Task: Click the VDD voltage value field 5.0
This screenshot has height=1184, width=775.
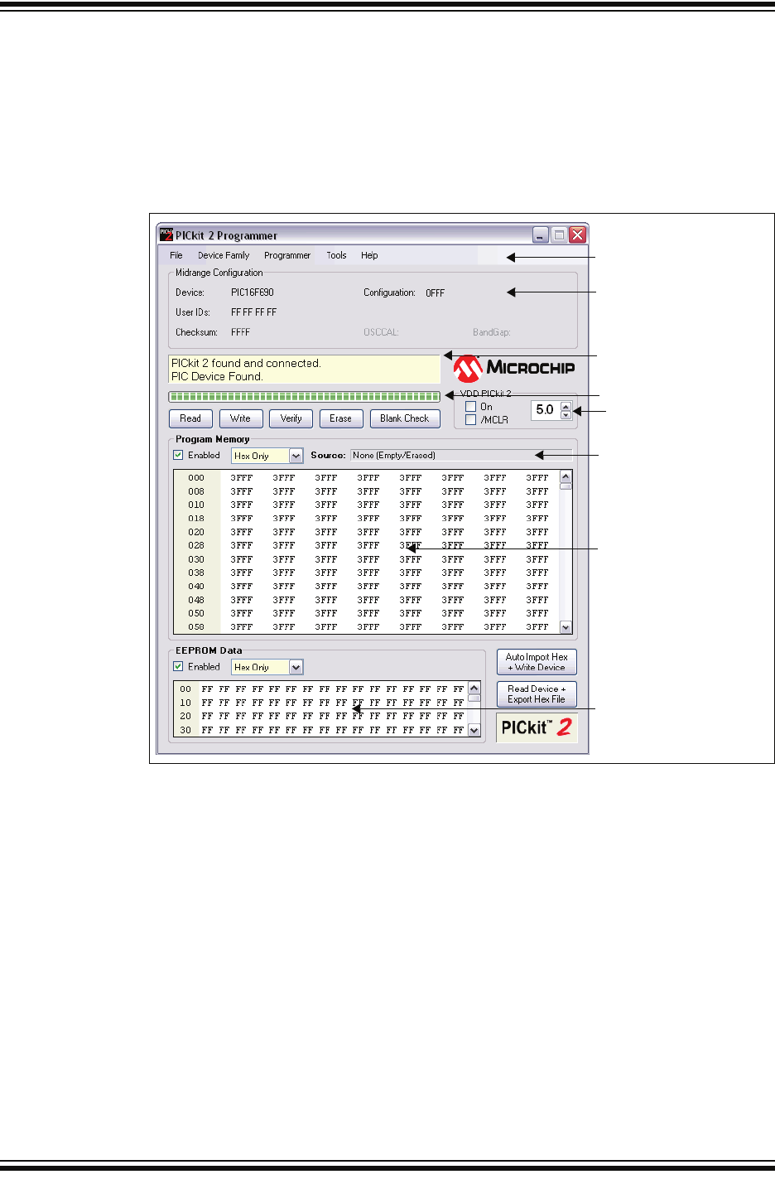Action: pyautogui.click(x=546, y=410)
